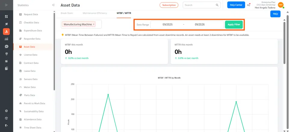
Task: Open Sustainability Data statistics
Action: [33, 111]
